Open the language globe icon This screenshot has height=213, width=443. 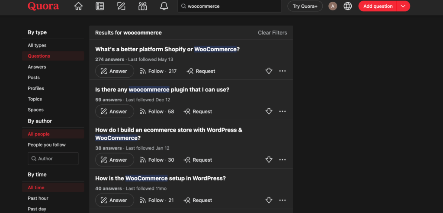click(x=348, y=6)
